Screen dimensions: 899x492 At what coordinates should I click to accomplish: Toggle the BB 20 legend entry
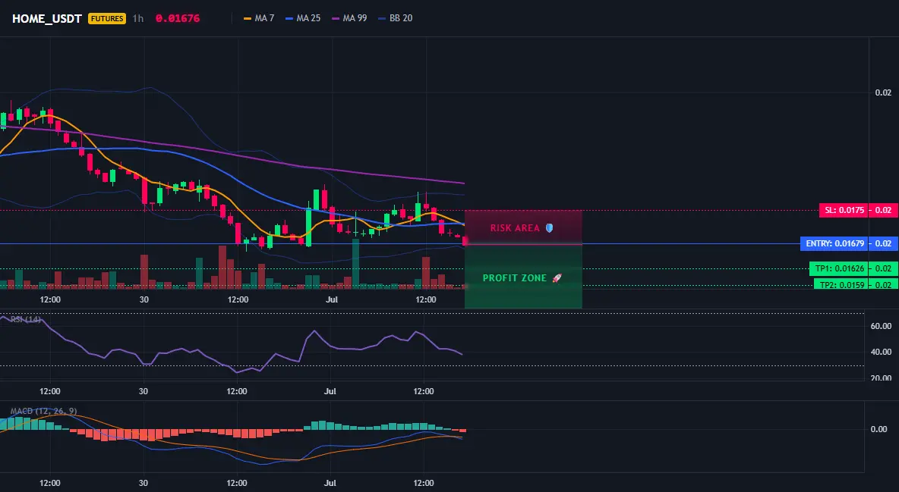tap(396, 18)
